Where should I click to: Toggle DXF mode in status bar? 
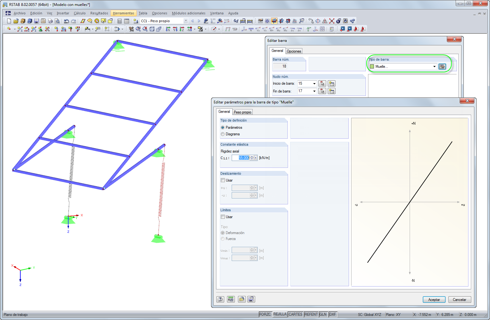pos(333,314)
